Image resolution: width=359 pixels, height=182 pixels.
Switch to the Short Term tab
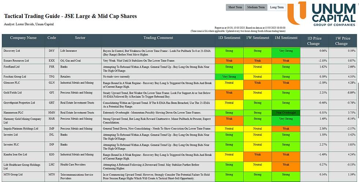pyautogui.click(x=235, y=7)
